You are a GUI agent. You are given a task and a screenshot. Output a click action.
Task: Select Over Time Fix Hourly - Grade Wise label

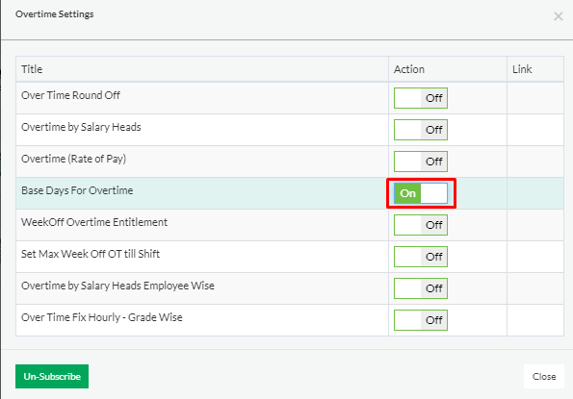101,317
